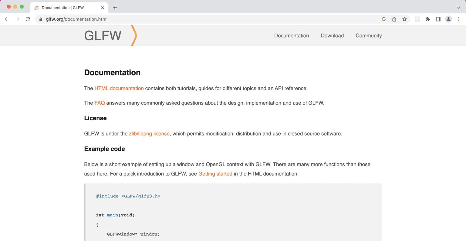Reload the GLFW documentation page
The width and height of the screenshot is (466, 241).
pyautogui.click(x=28, y=19)
